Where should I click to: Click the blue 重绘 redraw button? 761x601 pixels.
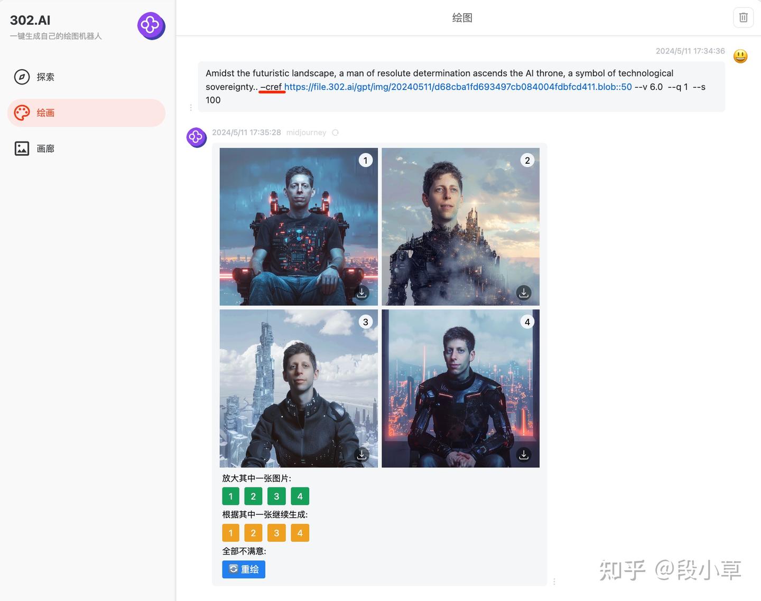coord(244,569)
